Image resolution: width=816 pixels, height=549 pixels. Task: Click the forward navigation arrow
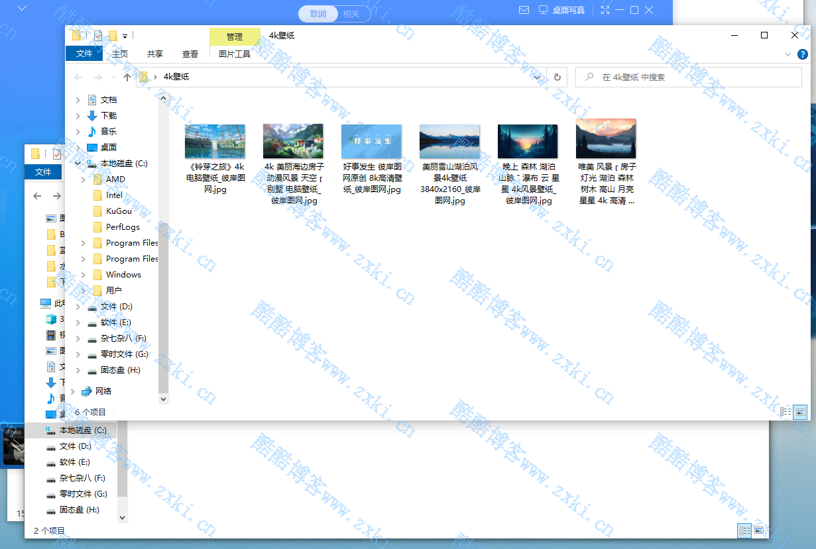97,77
